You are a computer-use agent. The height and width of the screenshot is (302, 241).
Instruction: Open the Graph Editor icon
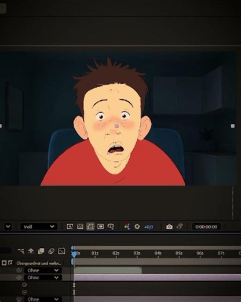pos(61,251)
